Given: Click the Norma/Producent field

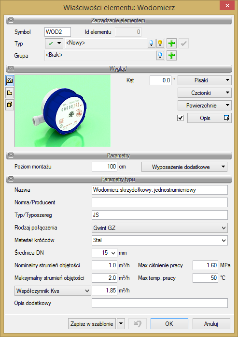Looking at the screenshot, I should (160, 202).
